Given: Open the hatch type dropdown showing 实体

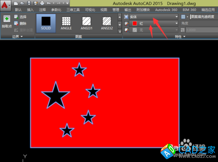Looking at the screenshot, I should 153,17.
